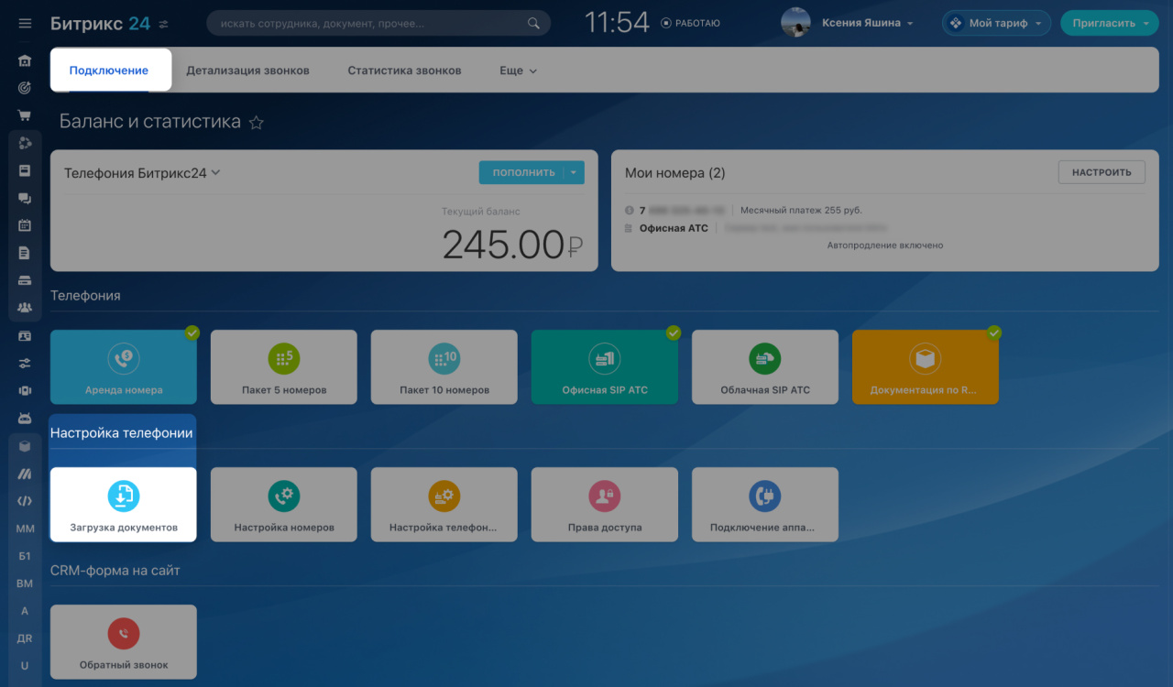1173x687 pixels.
Task: Open the robot automation sidebar icon
Action: [x=25, y=419]
